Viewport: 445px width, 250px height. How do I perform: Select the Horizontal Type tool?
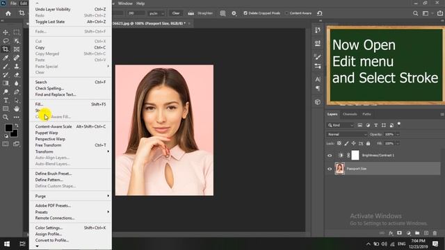[6, 100]
